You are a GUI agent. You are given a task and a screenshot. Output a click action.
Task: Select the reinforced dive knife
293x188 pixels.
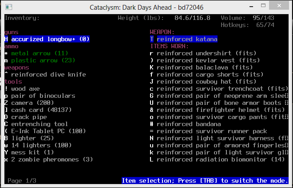tap(45, 75)
